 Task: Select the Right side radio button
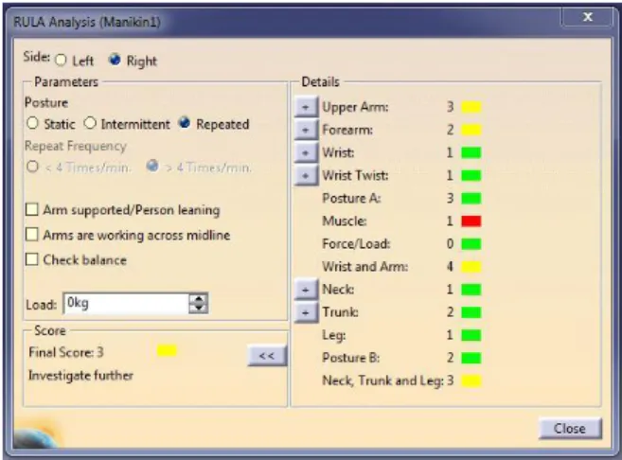pyautogui.click(x=115, y=60)
